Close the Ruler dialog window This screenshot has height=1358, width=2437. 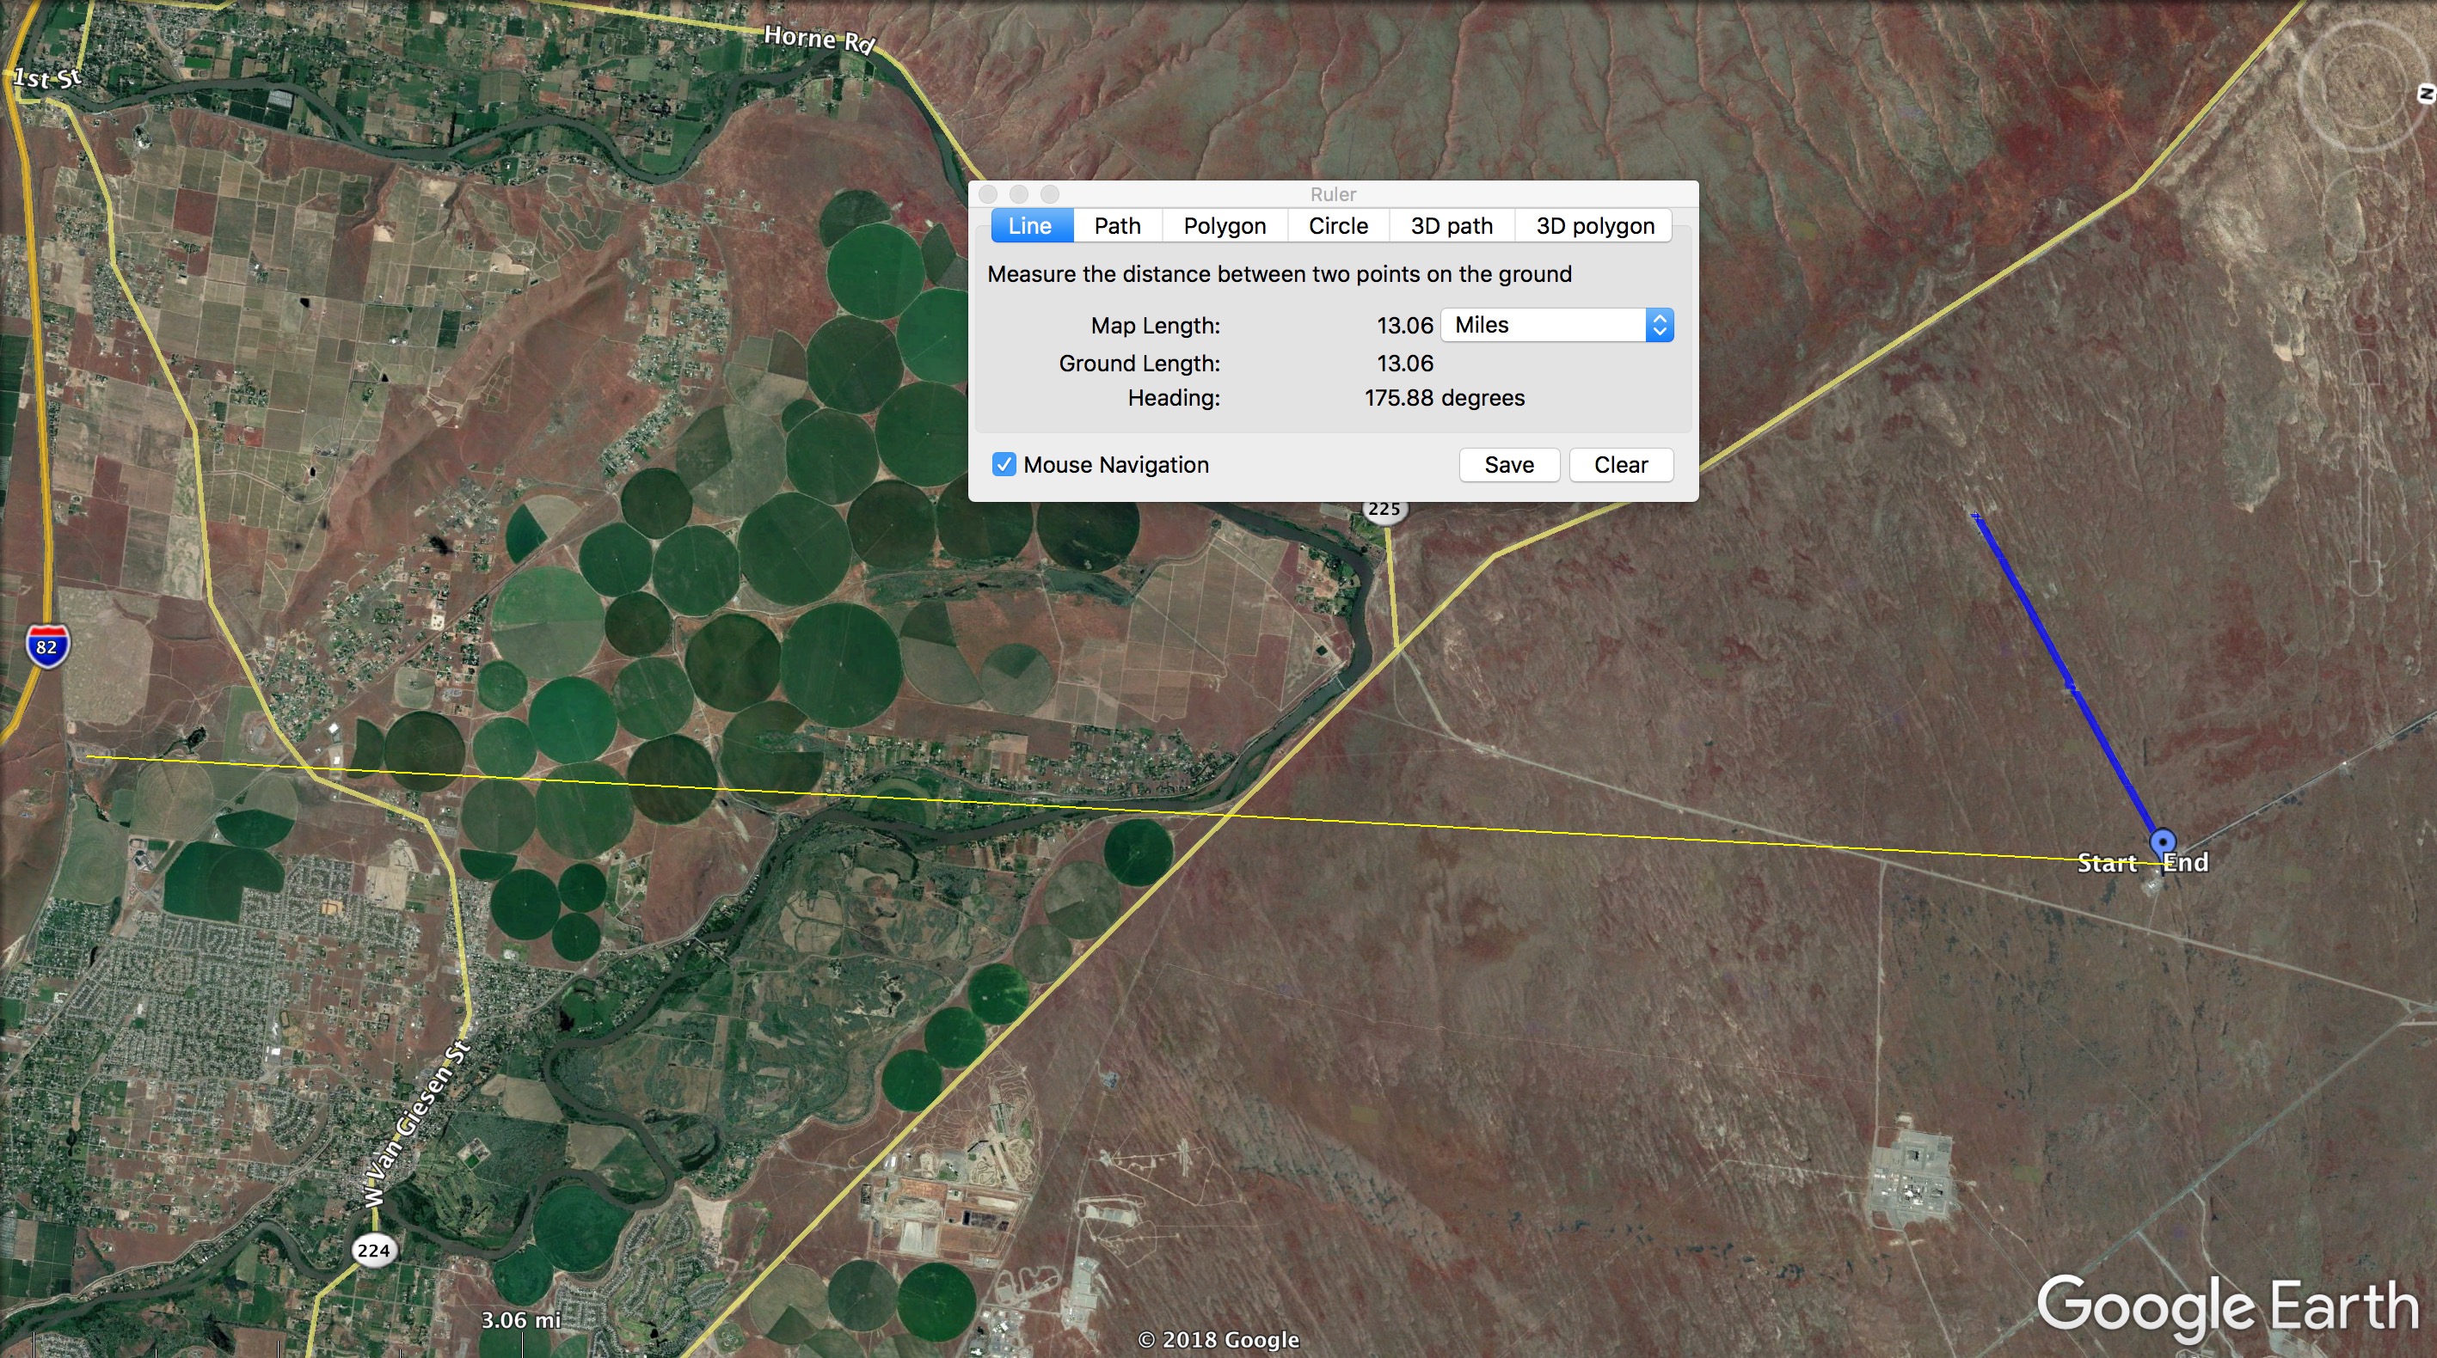click(x=989, y=194)
